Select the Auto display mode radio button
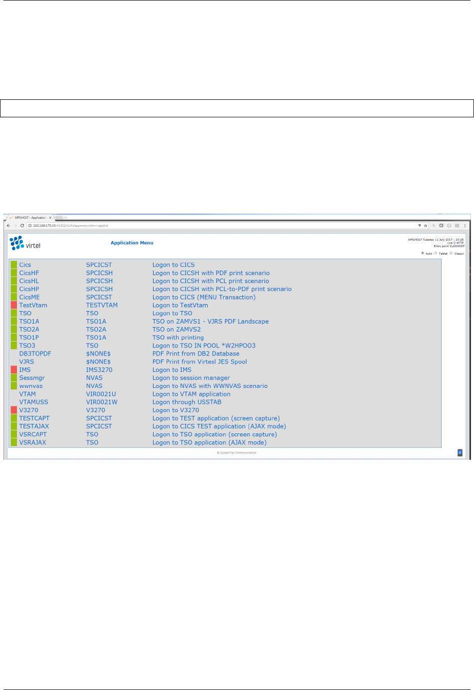 tap(423, 253)
